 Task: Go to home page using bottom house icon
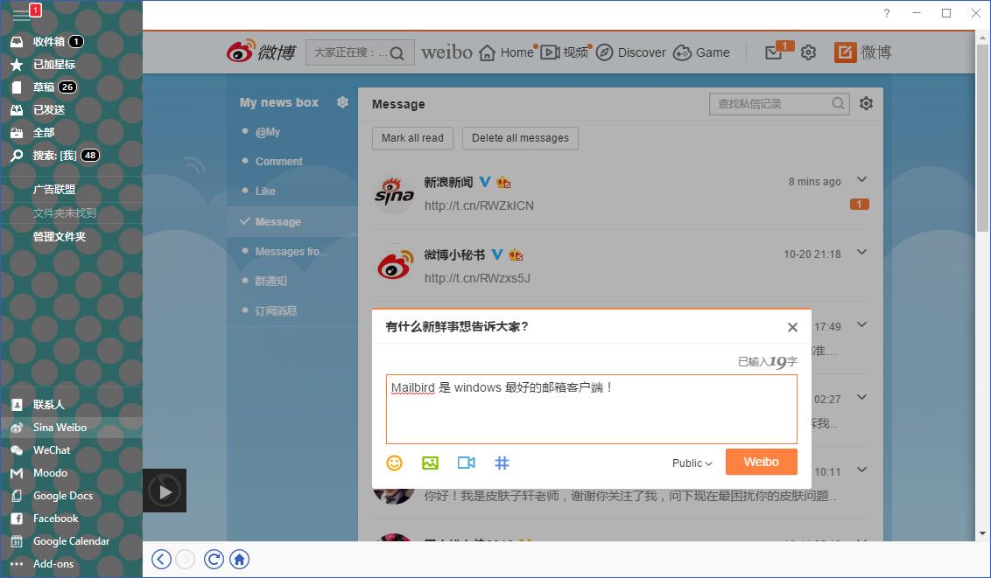tap(240, 560)
